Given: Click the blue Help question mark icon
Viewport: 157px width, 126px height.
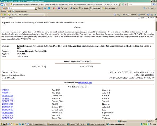Looking at the screenshot, I should coord(148,15).
